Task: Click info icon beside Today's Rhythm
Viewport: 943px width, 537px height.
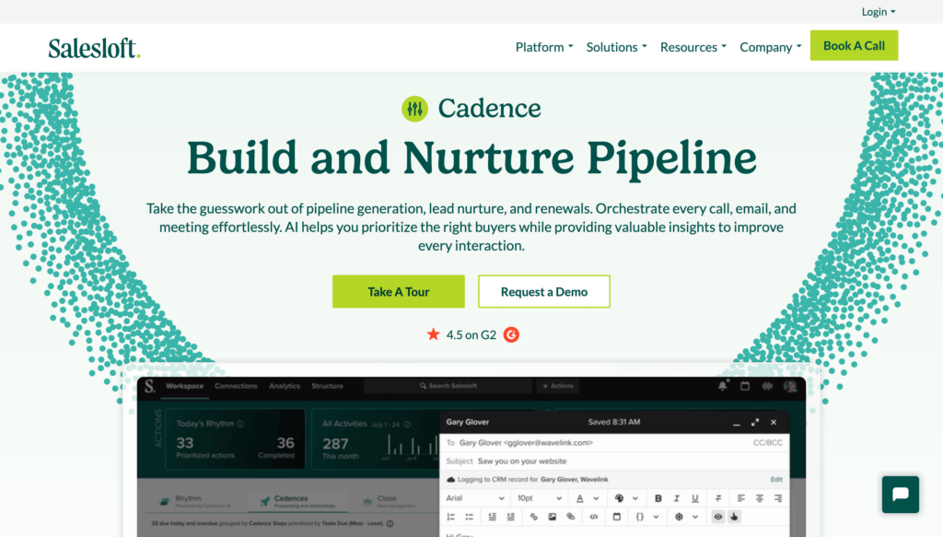Action: click(x=240, y=424)
